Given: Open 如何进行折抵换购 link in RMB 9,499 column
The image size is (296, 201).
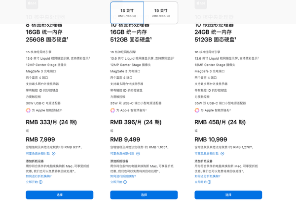Looking at the screenshot, I should 123,176.
